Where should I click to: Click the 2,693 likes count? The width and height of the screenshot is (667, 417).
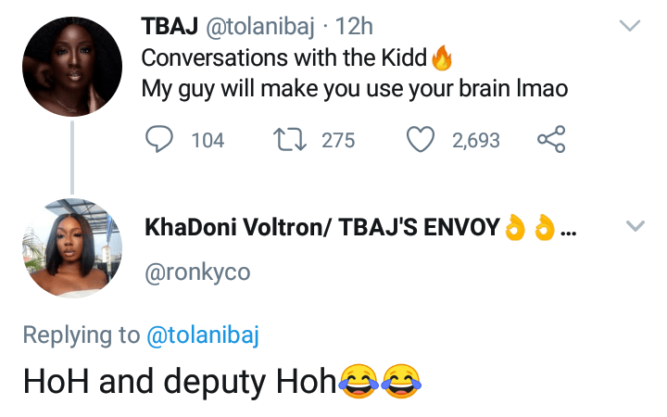(475, 141)
